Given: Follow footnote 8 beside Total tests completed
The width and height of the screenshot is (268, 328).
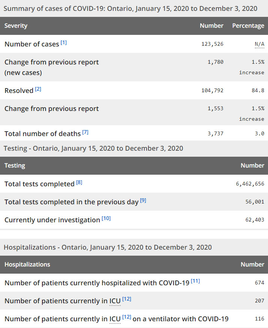Looking at the screenshot, I should point(79,183).
